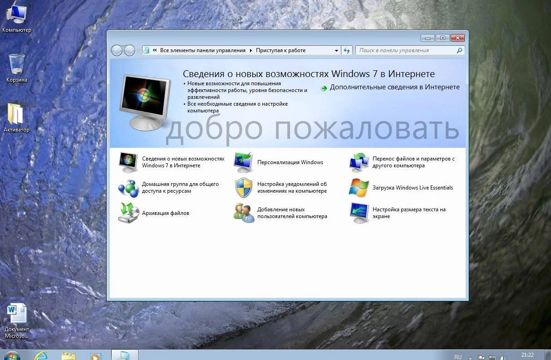Open Настройка уведомлений об изменениях text
The width and height of the screenshot is (551, 360).
292,188
